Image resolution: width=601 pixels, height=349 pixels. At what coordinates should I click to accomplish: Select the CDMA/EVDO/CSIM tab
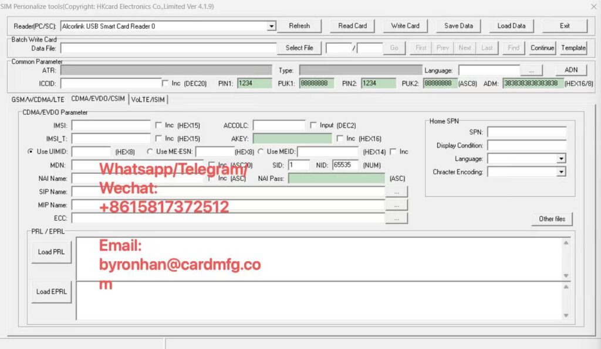pos(98,98)
